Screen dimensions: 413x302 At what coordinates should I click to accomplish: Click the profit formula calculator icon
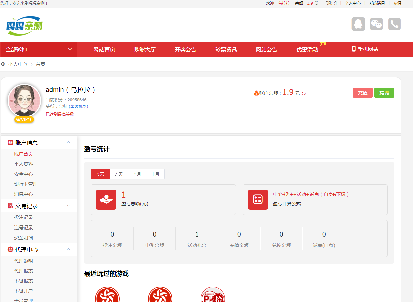coord(258,200)
